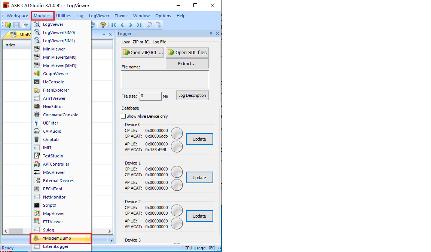
Task: Click the save floppy disk toolbar icon
Action: 16,25
